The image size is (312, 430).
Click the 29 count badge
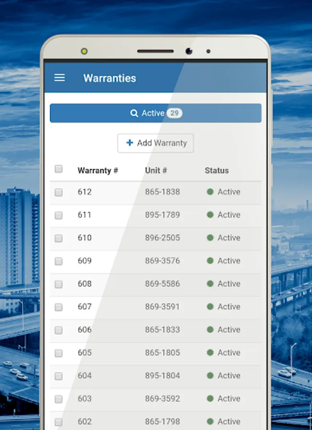click(174, 113)
